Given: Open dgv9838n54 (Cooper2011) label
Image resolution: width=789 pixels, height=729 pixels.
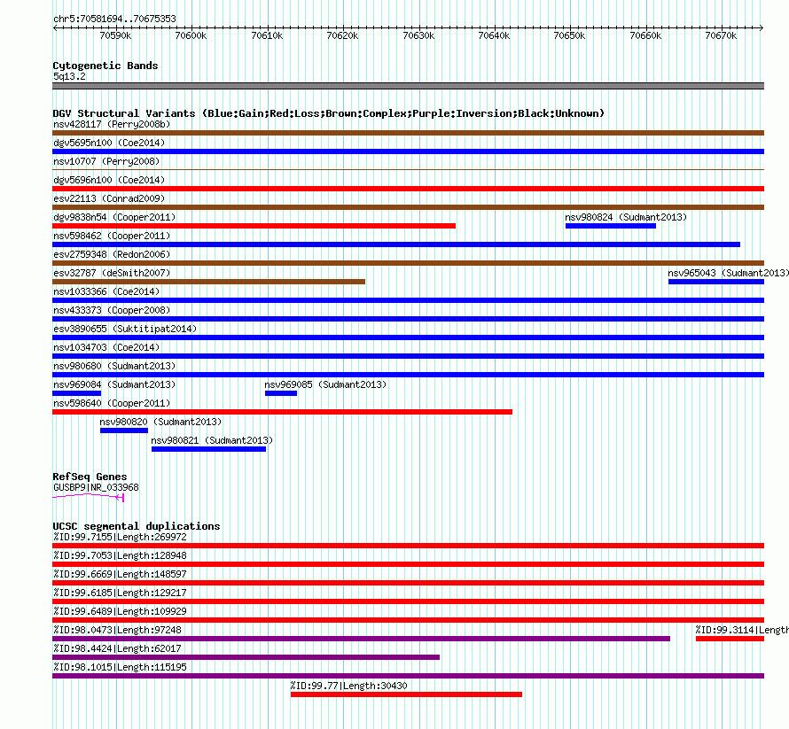Looking at the screenshot, I should pyautogui.click(x=114, y=217).
